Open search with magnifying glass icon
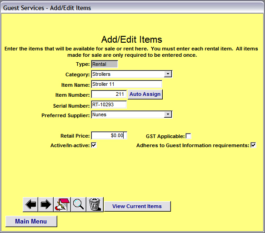 click(79, 204)
